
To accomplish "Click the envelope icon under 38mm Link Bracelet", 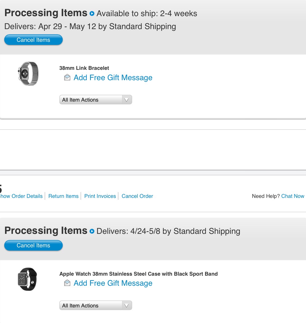I will pyautogui.click(x=67, y=78).
